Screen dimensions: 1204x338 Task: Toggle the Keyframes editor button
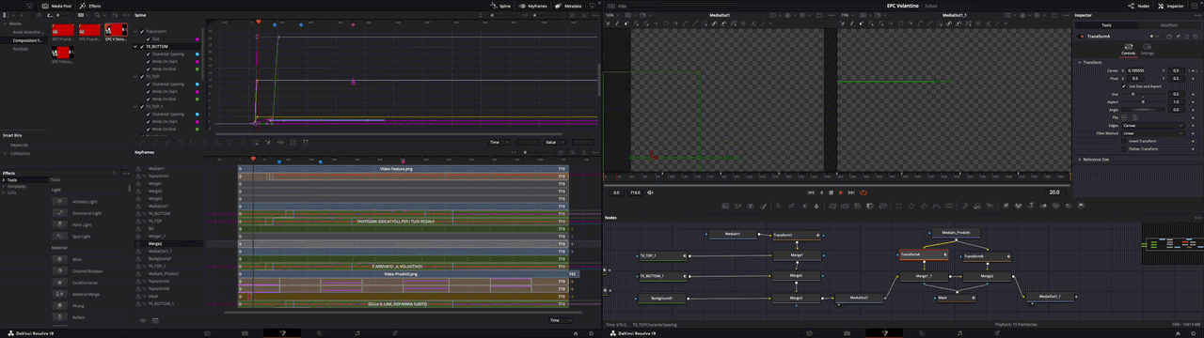[533, 6]
